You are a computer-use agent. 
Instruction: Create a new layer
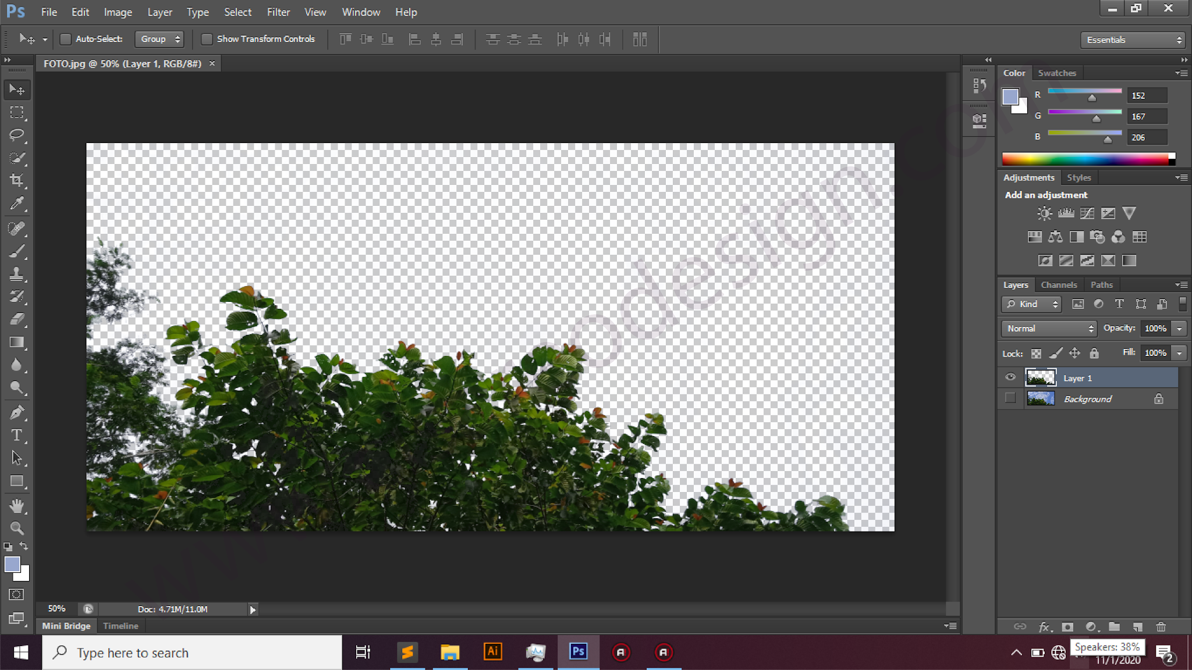pyautogui.click(x=1138, y=627)
